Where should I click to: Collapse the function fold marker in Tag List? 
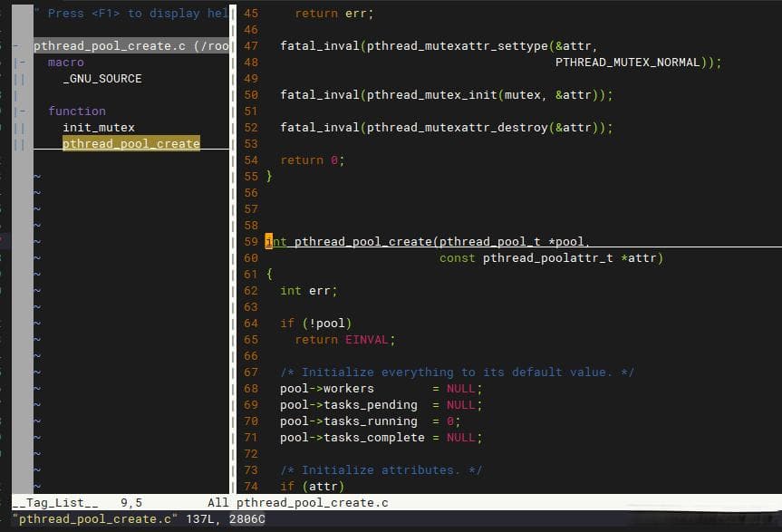point(20,111)
